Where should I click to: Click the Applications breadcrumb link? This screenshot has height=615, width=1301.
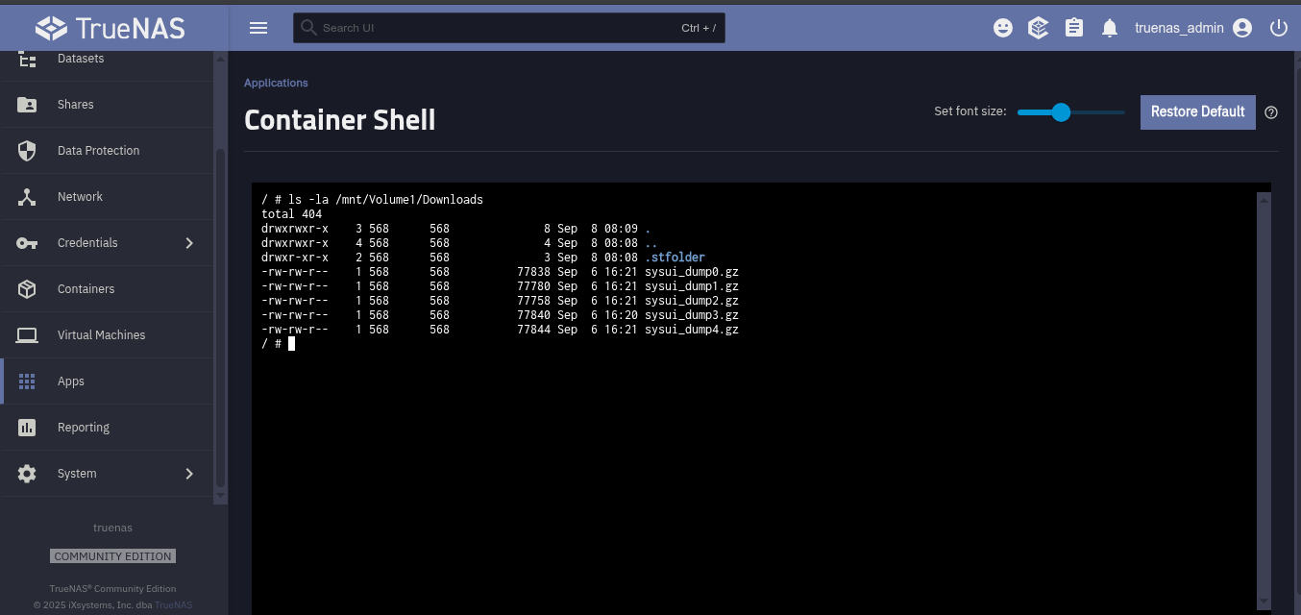(276, 83)
